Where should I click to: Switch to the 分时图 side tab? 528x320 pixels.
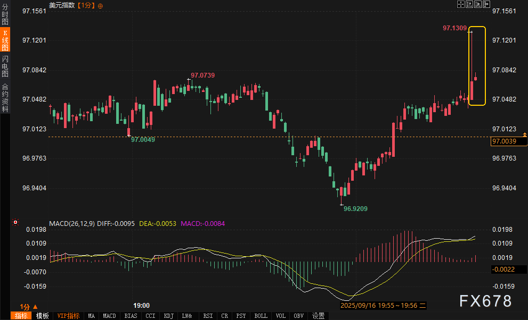(5, 18)
